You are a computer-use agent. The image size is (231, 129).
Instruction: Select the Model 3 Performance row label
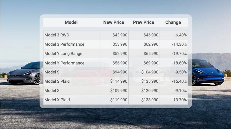pos(64,44)
